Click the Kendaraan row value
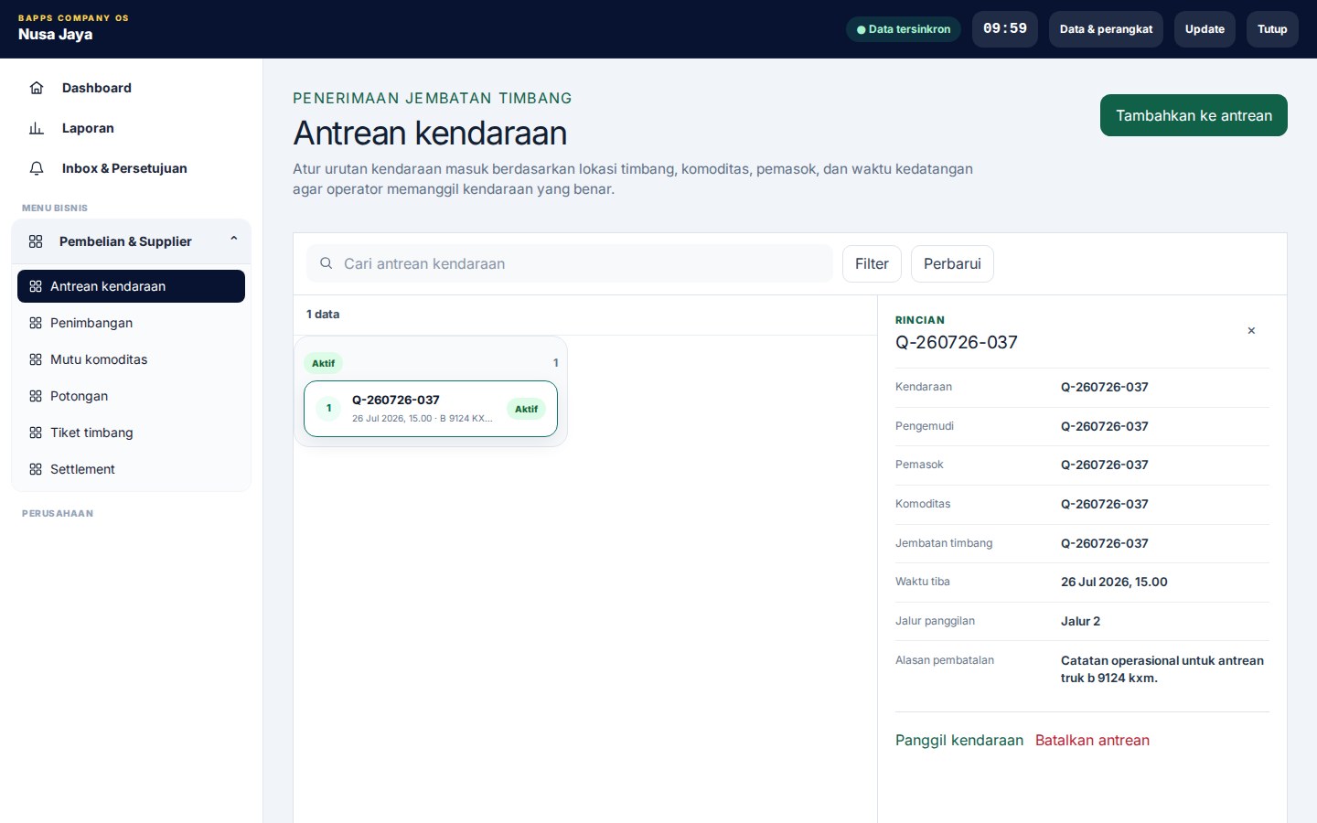Viewport: 1317px width, 823px height. [x=1105, y=388]
